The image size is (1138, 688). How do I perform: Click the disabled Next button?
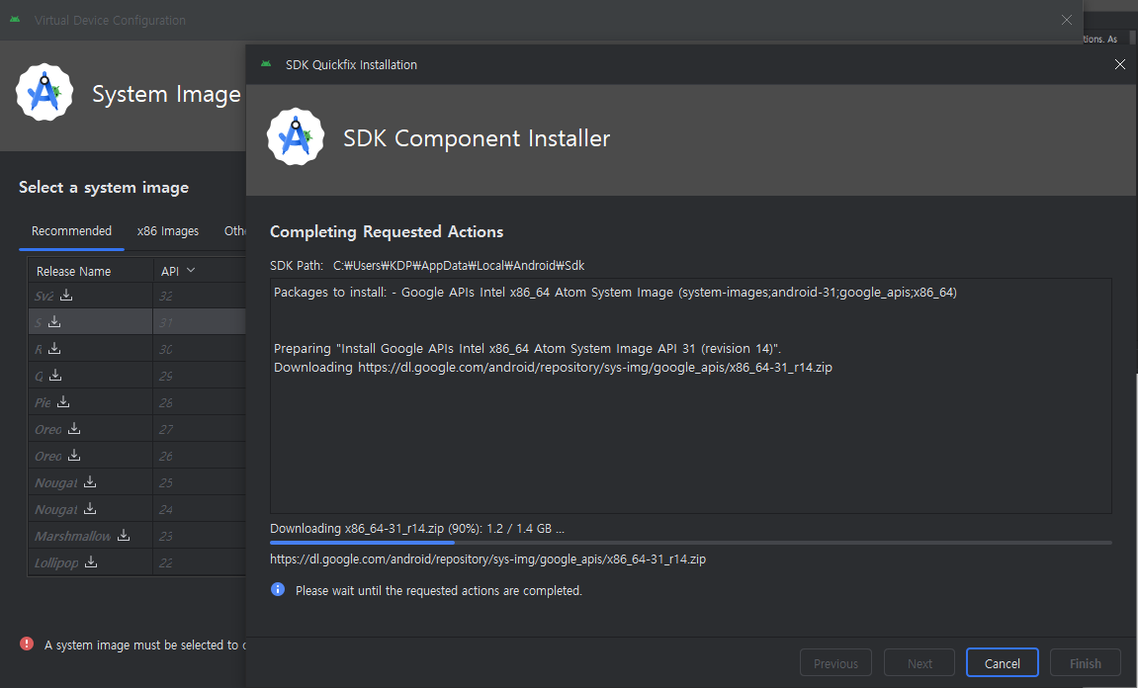(x=919, y=663)
